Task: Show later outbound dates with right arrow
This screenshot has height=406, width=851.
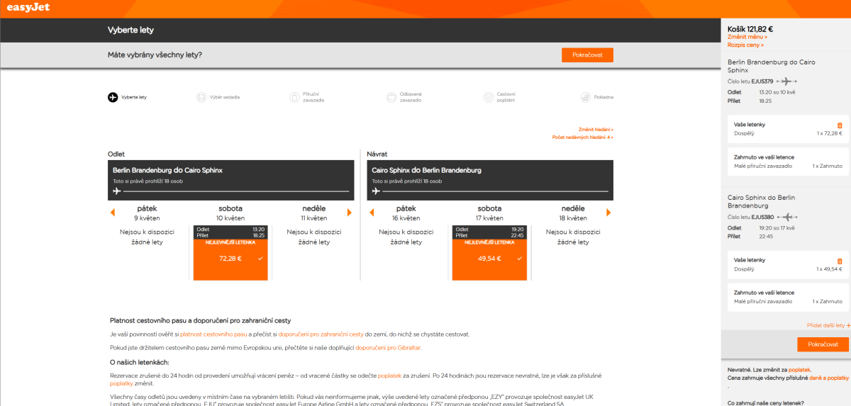Action: (349, 213)
